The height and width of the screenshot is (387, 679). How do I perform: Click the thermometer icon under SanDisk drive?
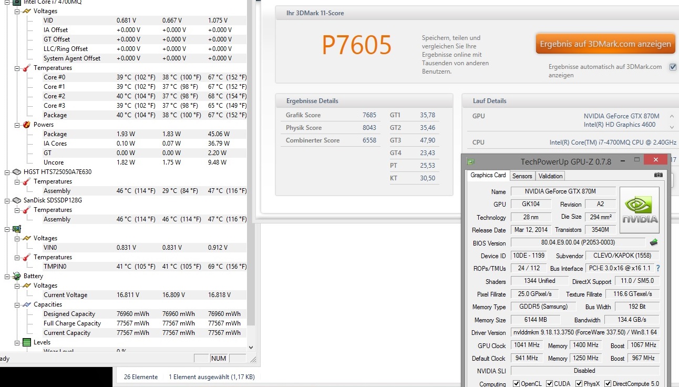pyautogui.click(x=27, y=210)
